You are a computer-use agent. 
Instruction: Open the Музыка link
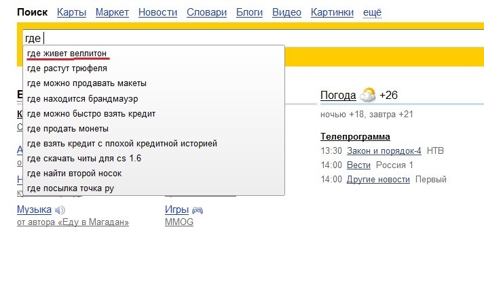pos(34,209)
